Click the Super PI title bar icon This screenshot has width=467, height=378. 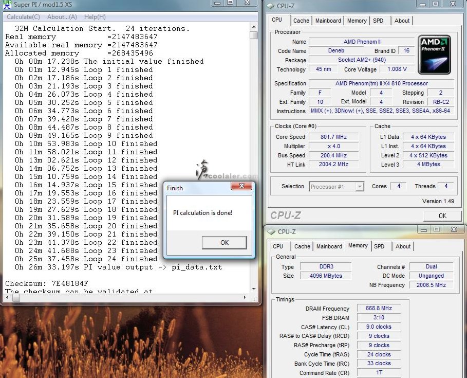(x=7, y=5)
